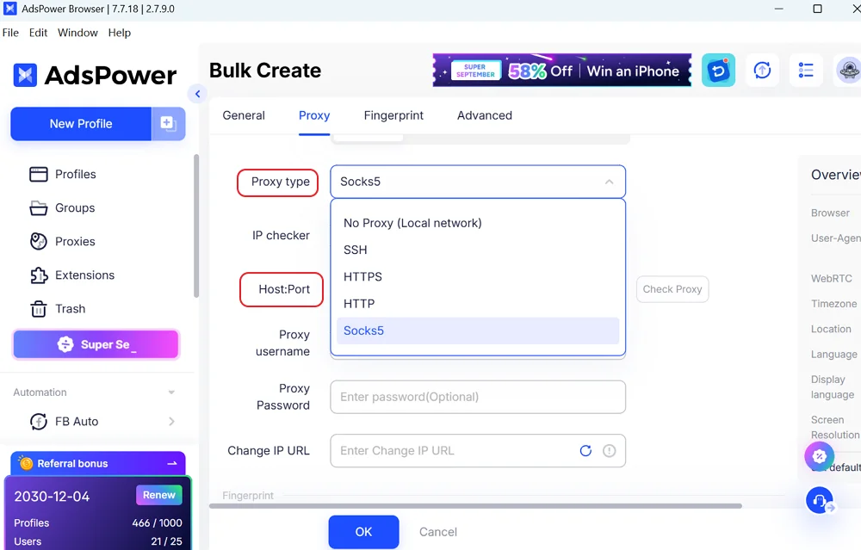The height and width of the screenshot is (550, 861).
Task: Expand the FB Auto submenu arrow
Action: tap(172, 422)
